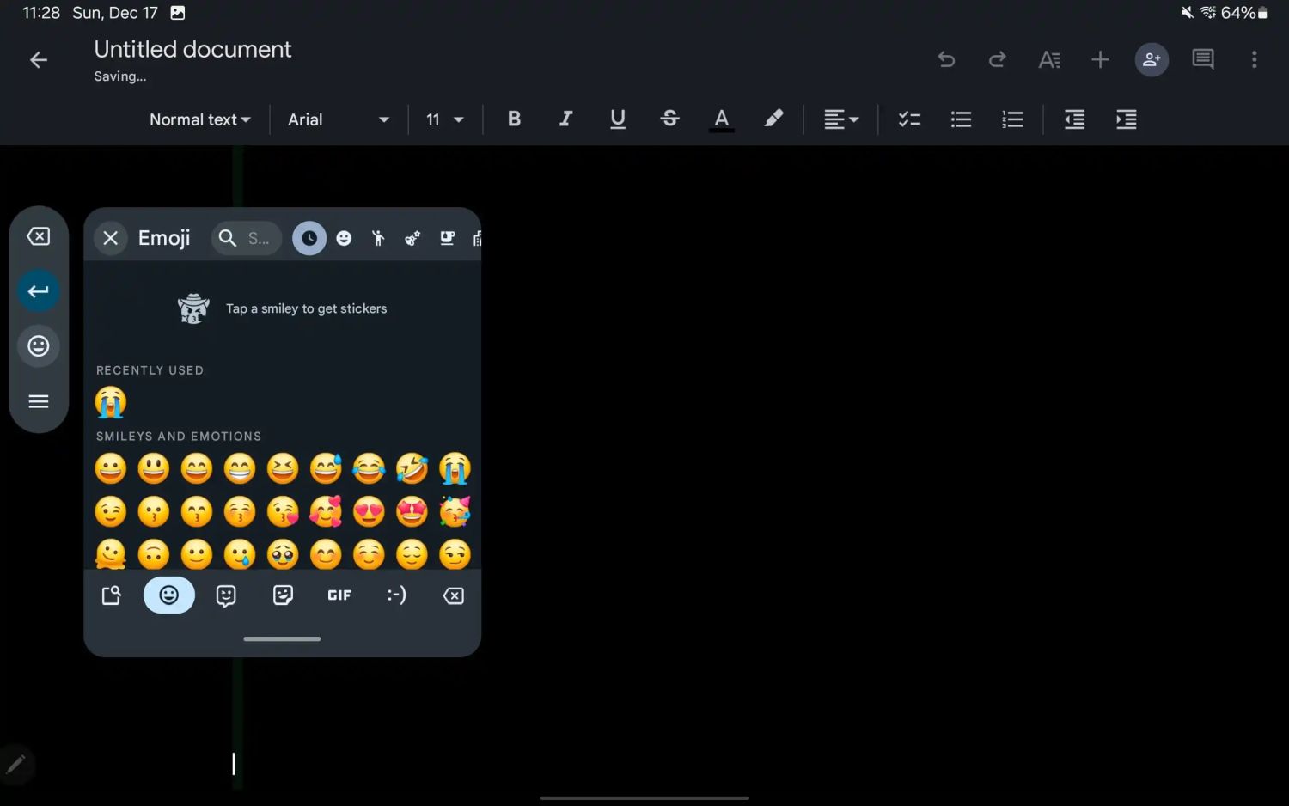
Task: Select the highlighter color tool
Action: pos(773,119)
